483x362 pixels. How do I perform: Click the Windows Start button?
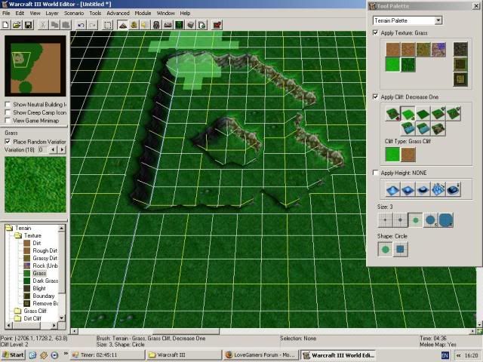point(13,355)
